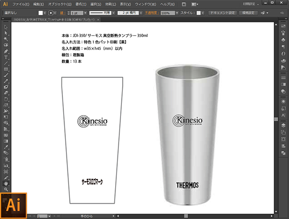The width and height of the screenshot is (289, 219).
Task: Select the Type tool
Action: coord(6,57)
